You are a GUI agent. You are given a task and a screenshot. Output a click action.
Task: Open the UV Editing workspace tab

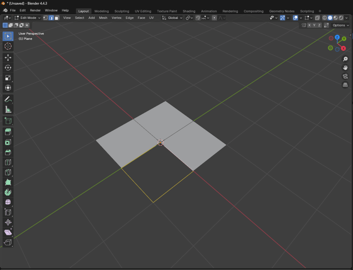143,11
